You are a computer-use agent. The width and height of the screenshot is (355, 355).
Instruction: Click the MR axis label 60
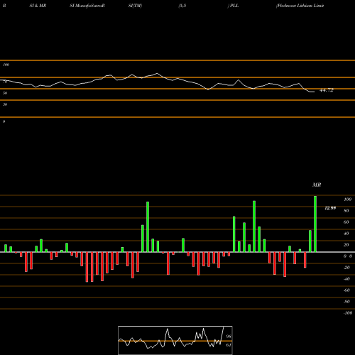(346, 222)
